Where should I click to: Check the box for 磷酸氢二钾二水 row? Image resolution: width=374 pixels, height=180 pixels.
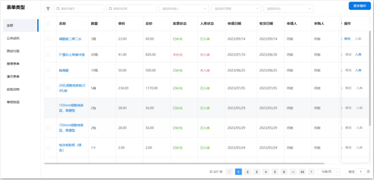[48, 39]
